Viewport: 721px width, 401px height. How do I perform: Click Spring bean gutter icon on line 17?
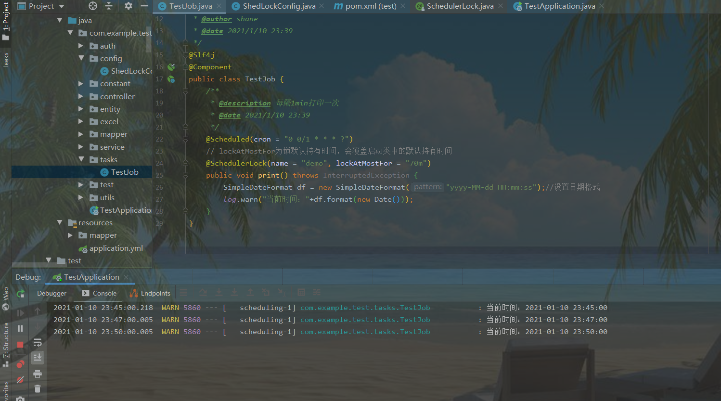(171, 79)
